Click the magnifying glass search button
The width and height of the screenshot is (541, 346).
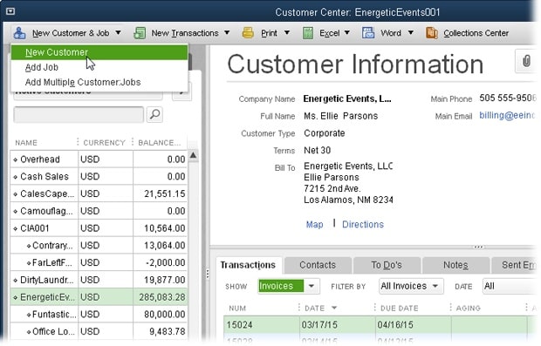coord(155,114)
